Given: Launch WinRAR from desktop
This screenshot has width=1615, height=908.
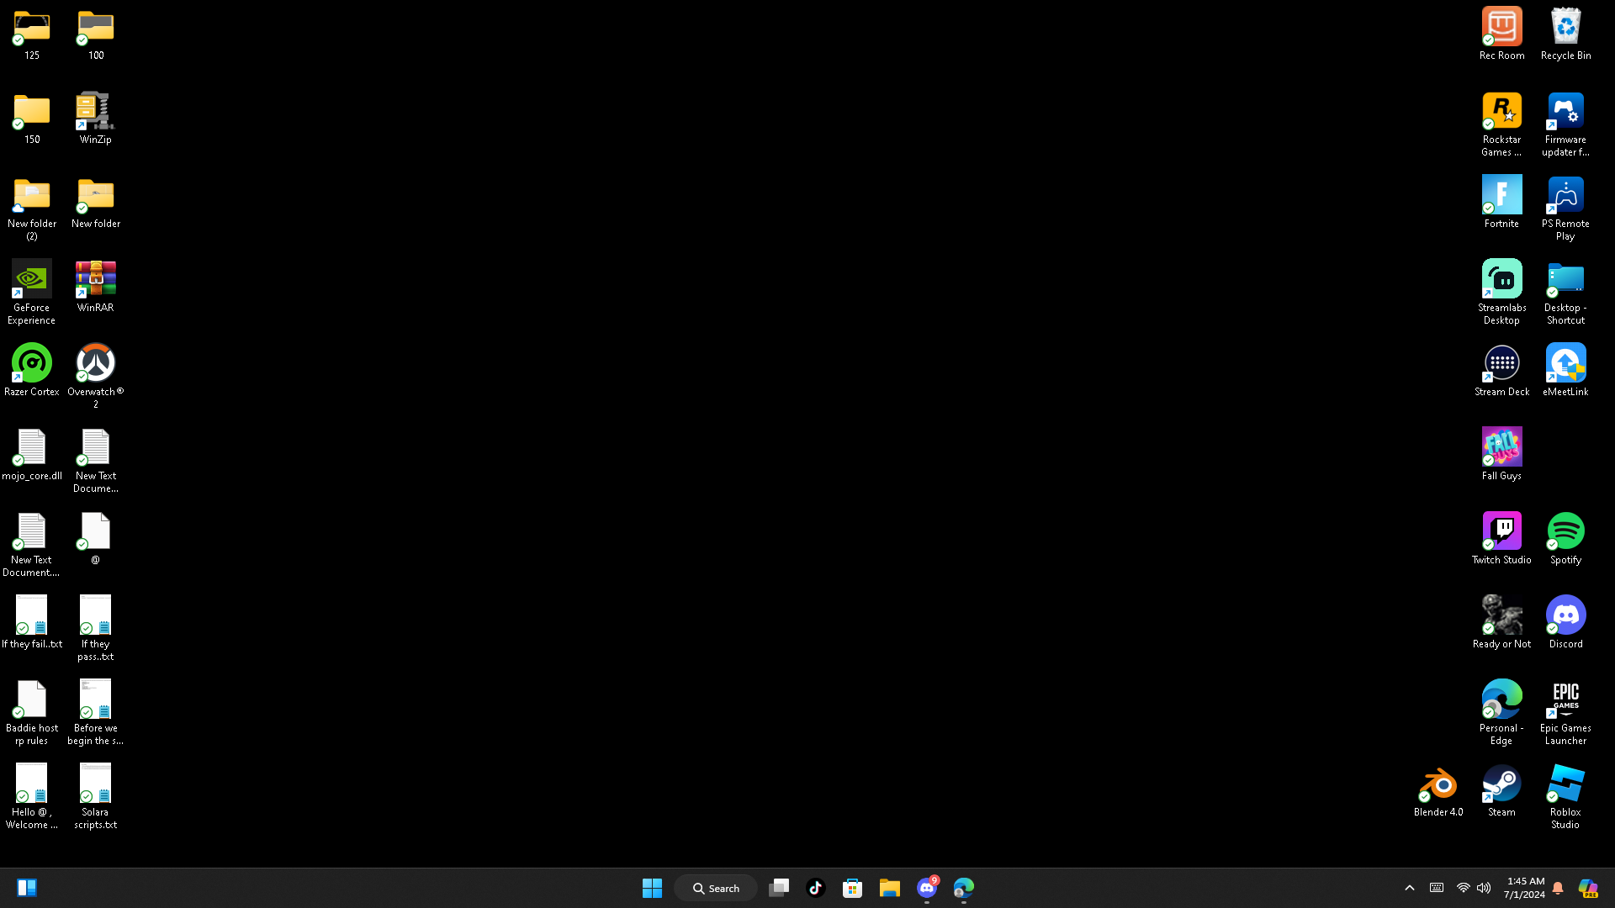Looking at the screenshot, I should pyautogui.click(x=96, y=286).
